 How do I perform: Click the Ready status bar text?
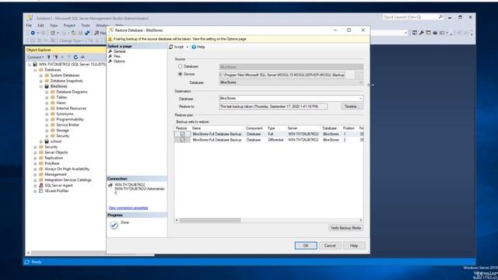(37, 262)
